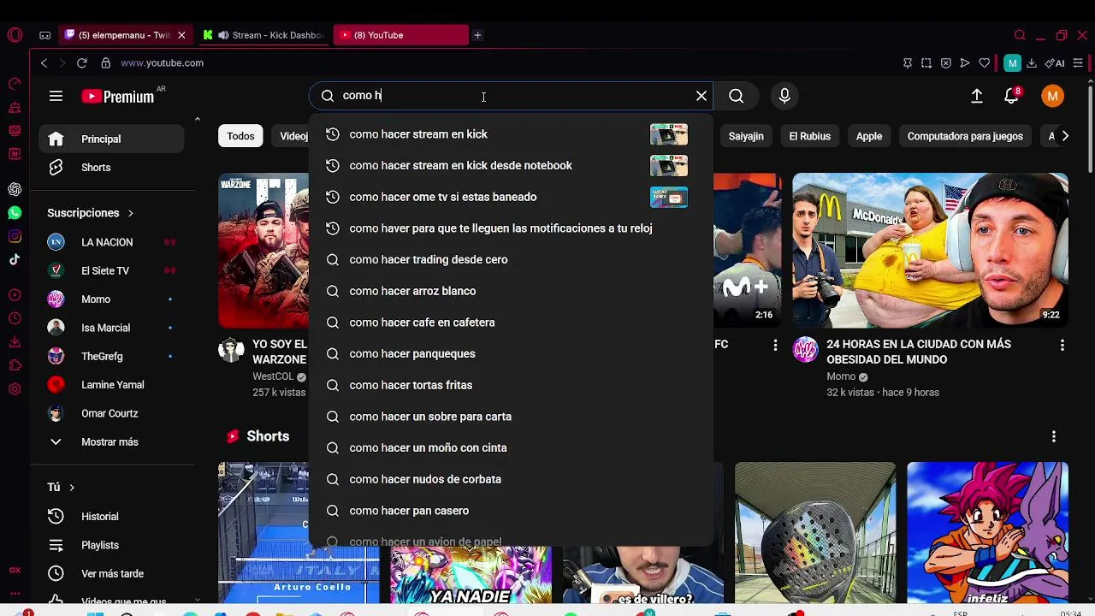
Task: Click the YouTube Premium logo
Action: pyautogui.click(x=118, y=97)
